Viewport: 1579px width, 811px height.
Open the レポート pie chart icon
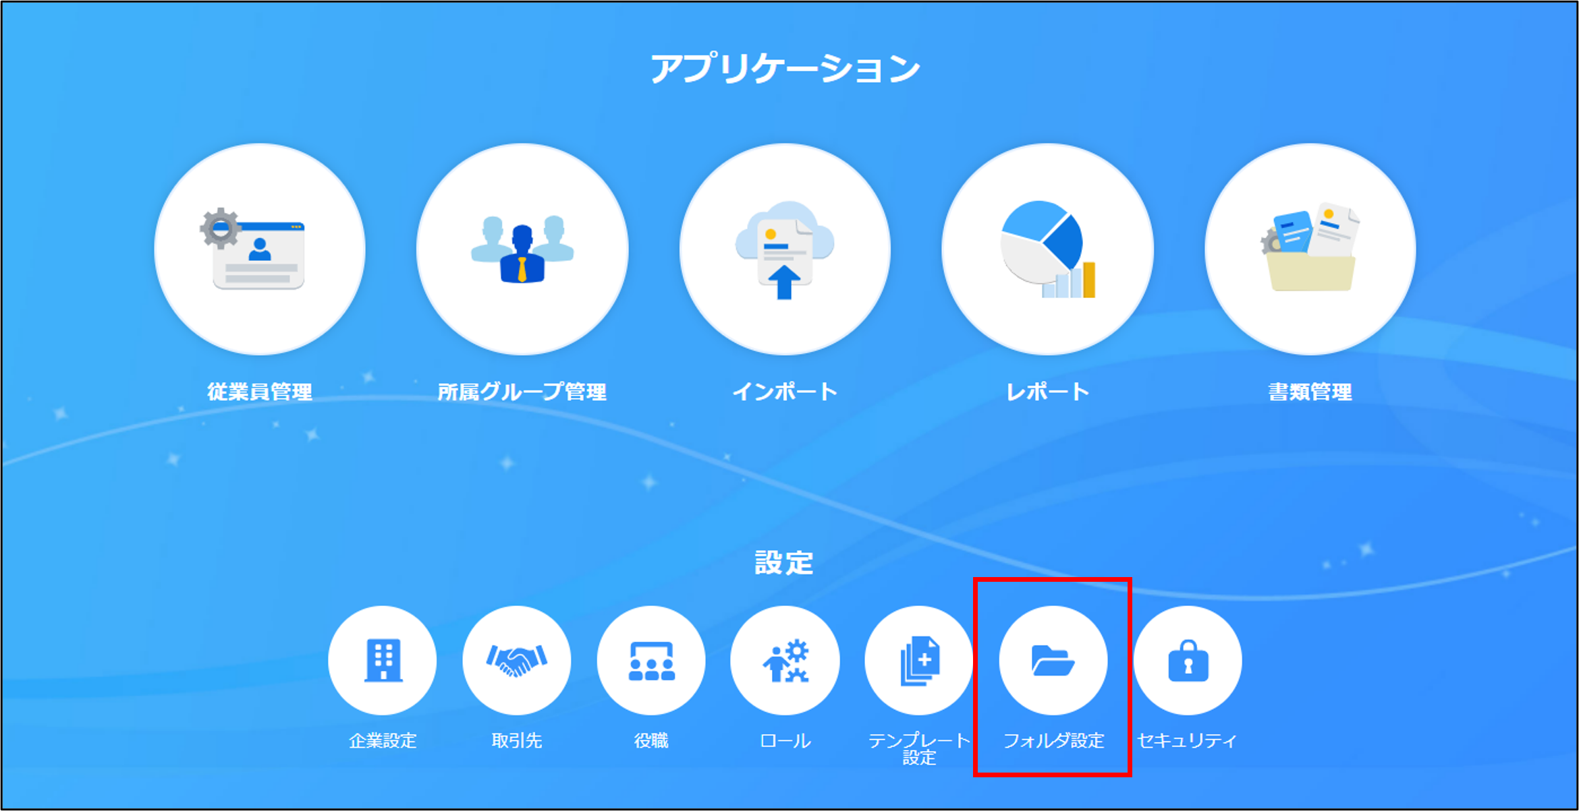click(1047, 249)
